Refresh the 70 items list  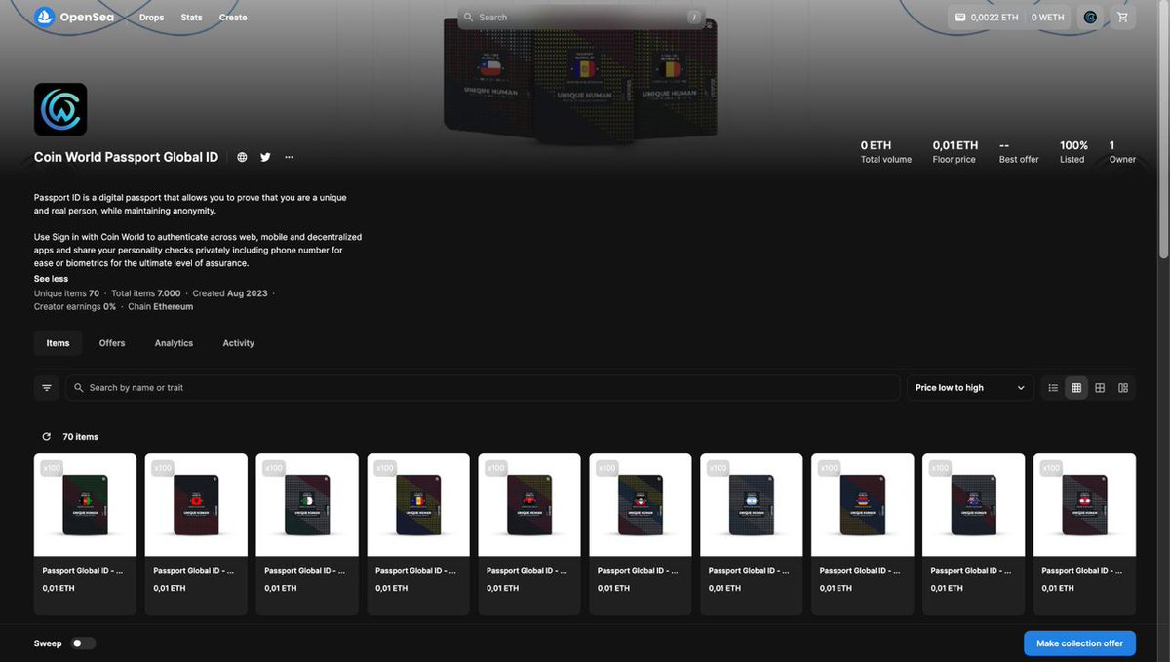point(46,437)
